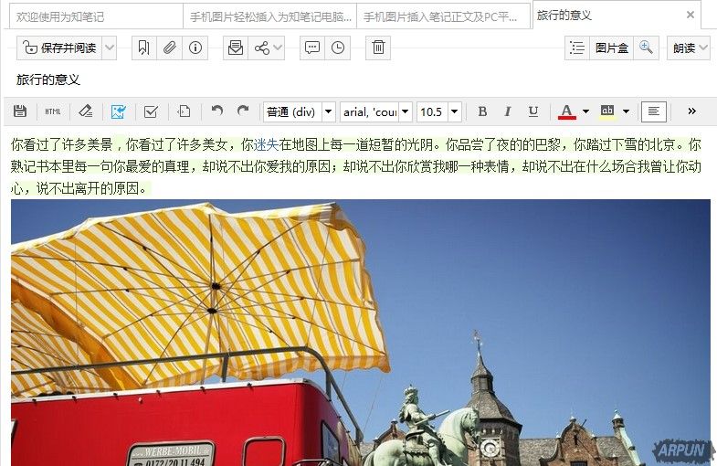
Task: Open the paragraph style dropdown 普通 (div)
Action: click(x=299, y=111)
